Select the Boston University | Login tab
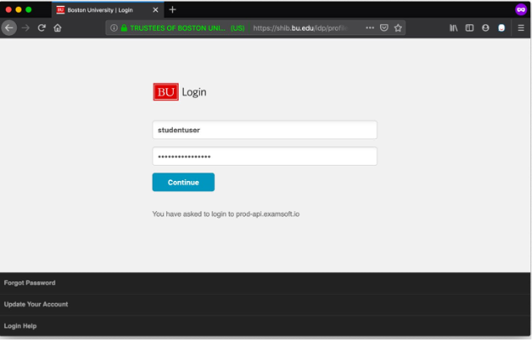This screenshot has width=532, height=340. (x=108, y=10)
